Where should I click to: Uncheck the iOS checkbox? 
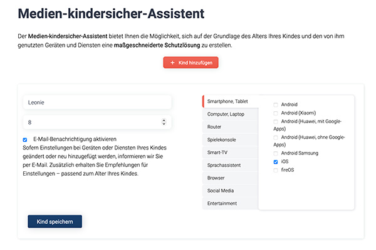pyautogui.click(x=276, y=161)
